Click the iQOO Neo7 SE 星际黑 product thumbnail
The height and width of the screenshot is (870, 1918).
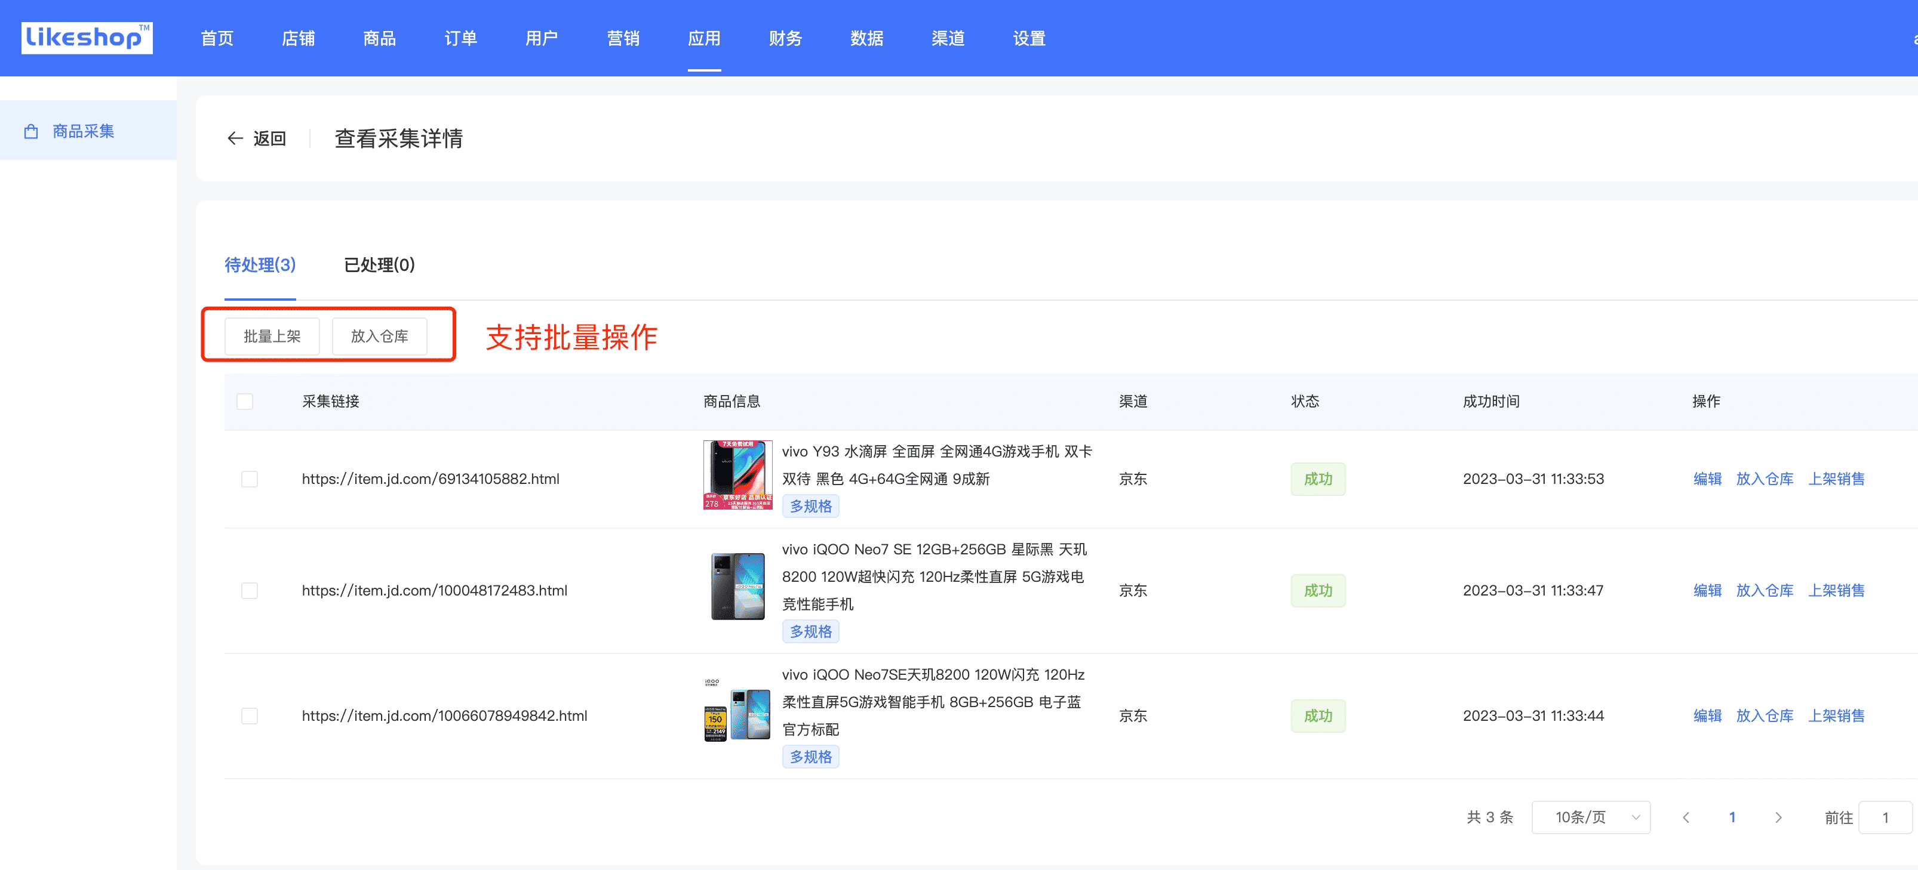[x=738, y=587]
